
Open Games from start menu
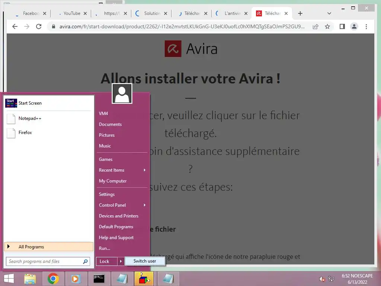pos(105,159)
